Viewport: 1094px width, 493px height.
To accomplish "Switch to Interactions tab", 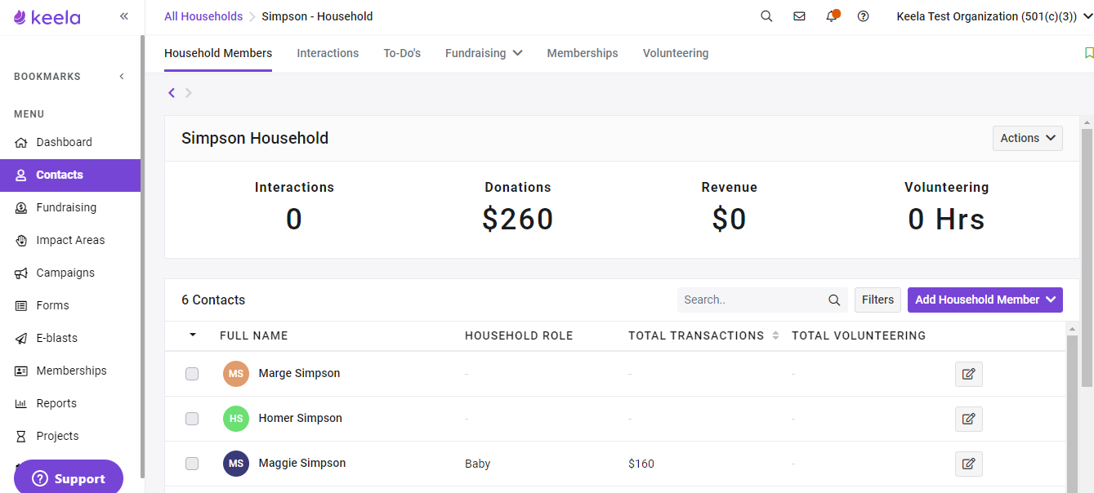I will click(x=328, y=53).
